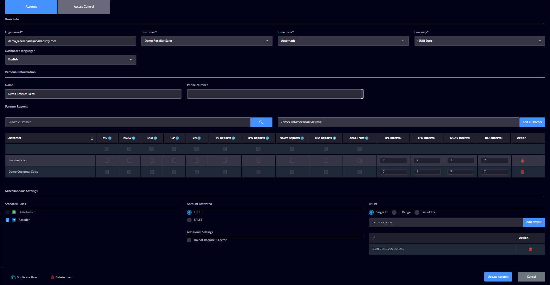Delete the Jim - test - test row
550x285 pixels.
pyautogui.click(x=522, y=161)
